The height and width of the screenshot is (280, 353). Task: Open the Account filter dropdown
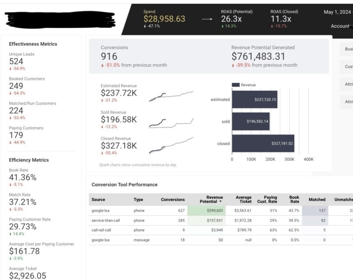point(341,26)
